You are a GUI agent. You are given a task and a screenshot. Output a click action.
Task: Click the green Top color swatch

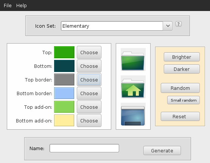click(x=64, y=52)
